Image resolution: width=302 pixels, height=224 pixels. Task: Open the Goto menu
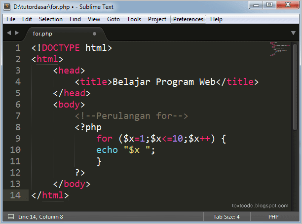[x=113, y=19]
